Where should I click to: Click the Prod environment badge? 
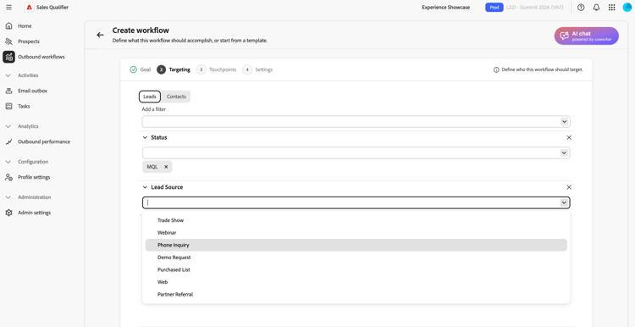pos(494,8)
